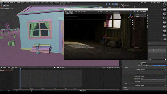Select BW color mode

click(147, 66)
